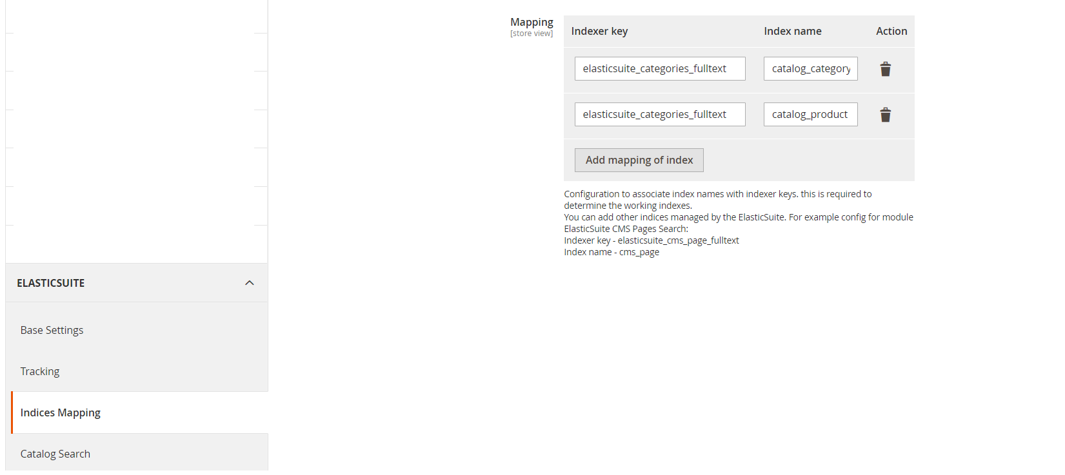Focus indexer key field in catalog_category row

659,69
